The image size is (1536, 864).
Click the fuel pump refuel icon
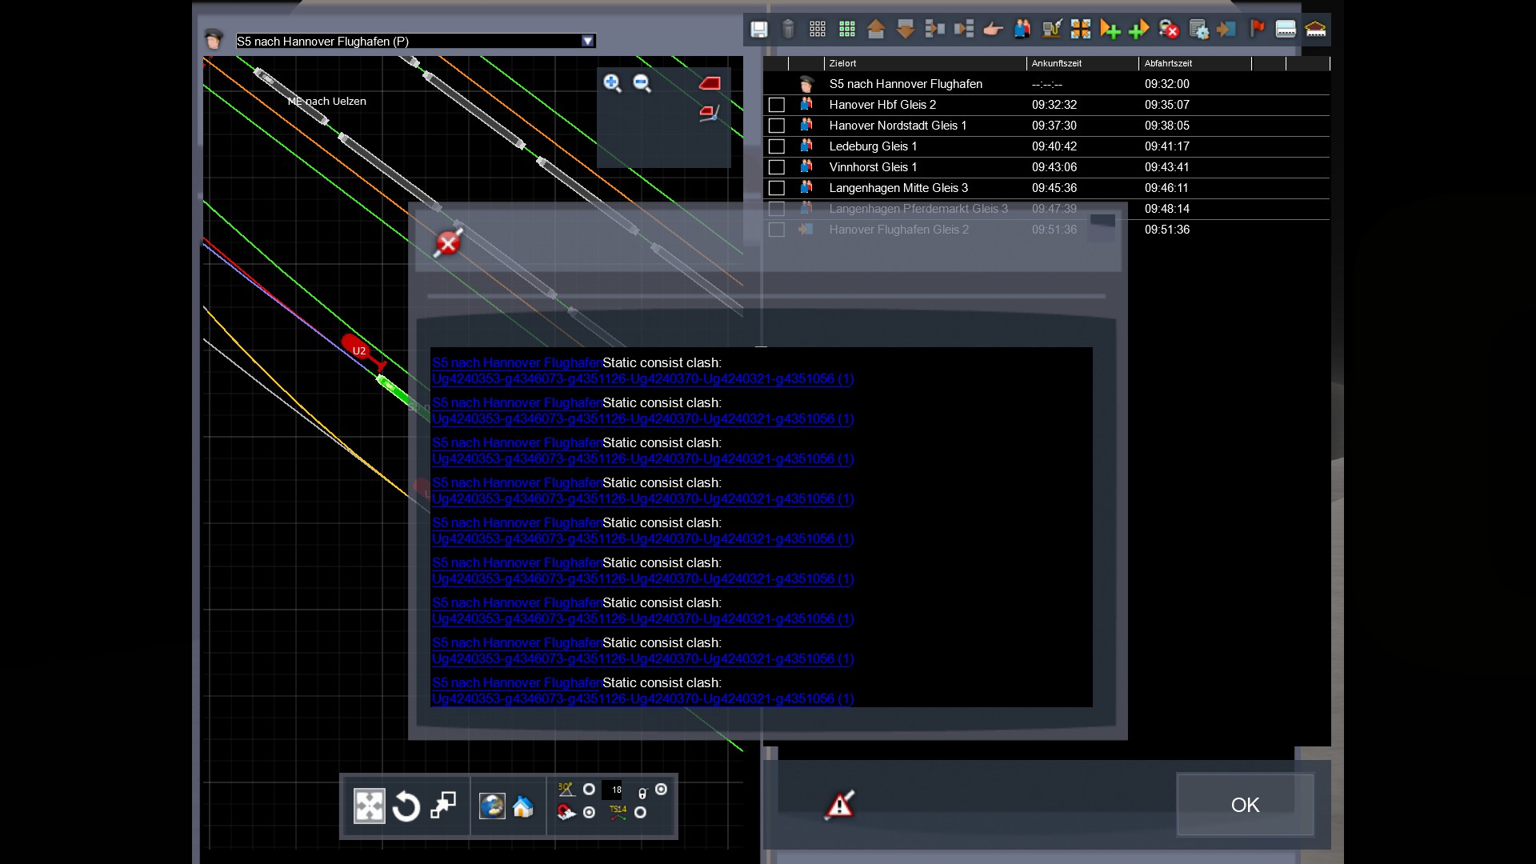tap(1052, 30)
